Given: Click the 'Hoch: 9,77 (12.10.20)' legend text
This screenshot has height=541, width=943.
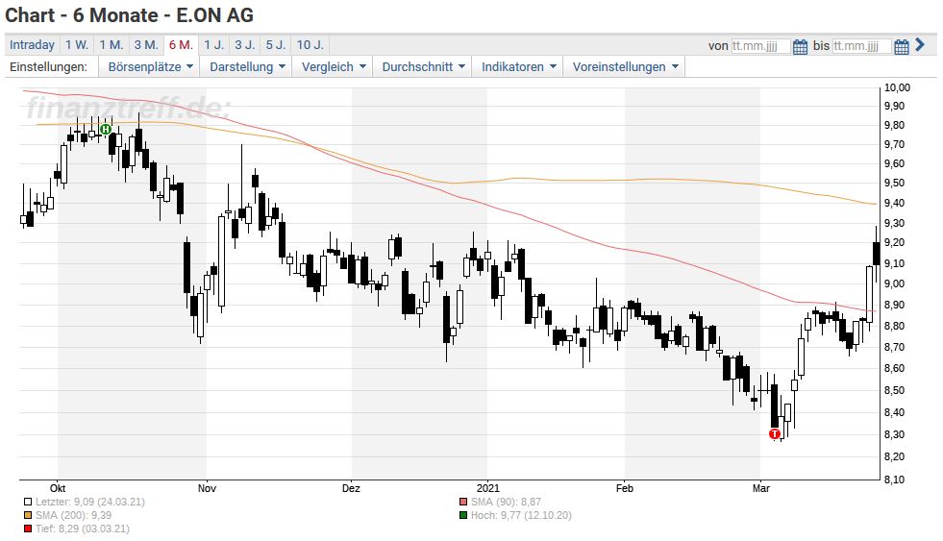Looking at the screenshot, I should click(521, 515).
